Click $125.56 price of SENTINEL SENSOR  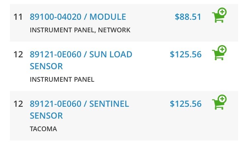(186, 104)
